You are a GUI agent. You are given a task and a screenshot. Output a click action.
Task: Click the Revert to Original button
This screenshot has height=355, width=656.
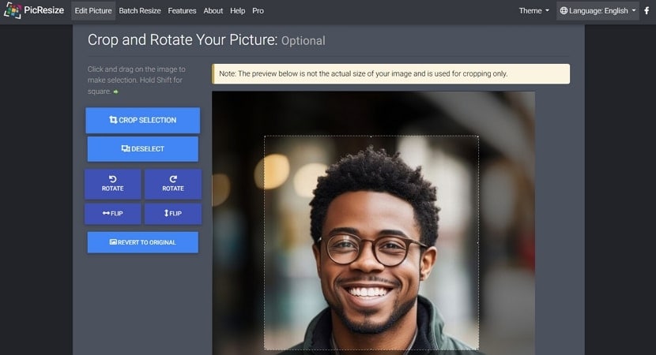[x=143, y=242]
